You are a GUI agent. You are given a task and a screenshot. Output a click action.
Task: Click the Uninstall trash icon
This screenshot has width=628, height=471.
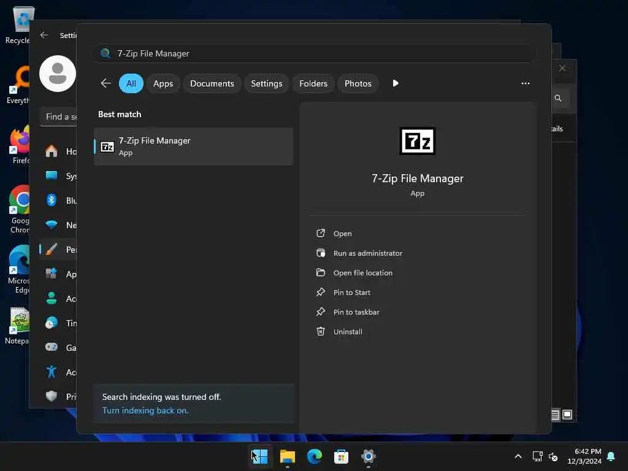click(320, 331)
